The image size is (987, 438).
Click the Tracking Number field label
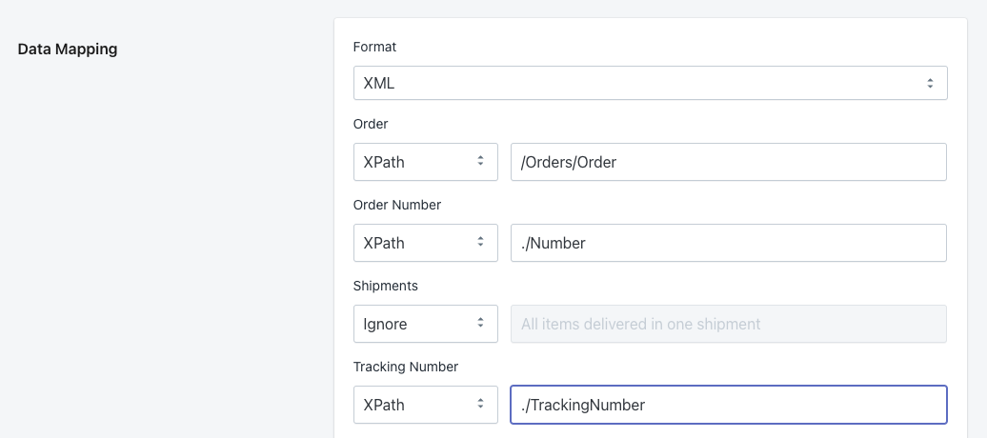point(405,367)
